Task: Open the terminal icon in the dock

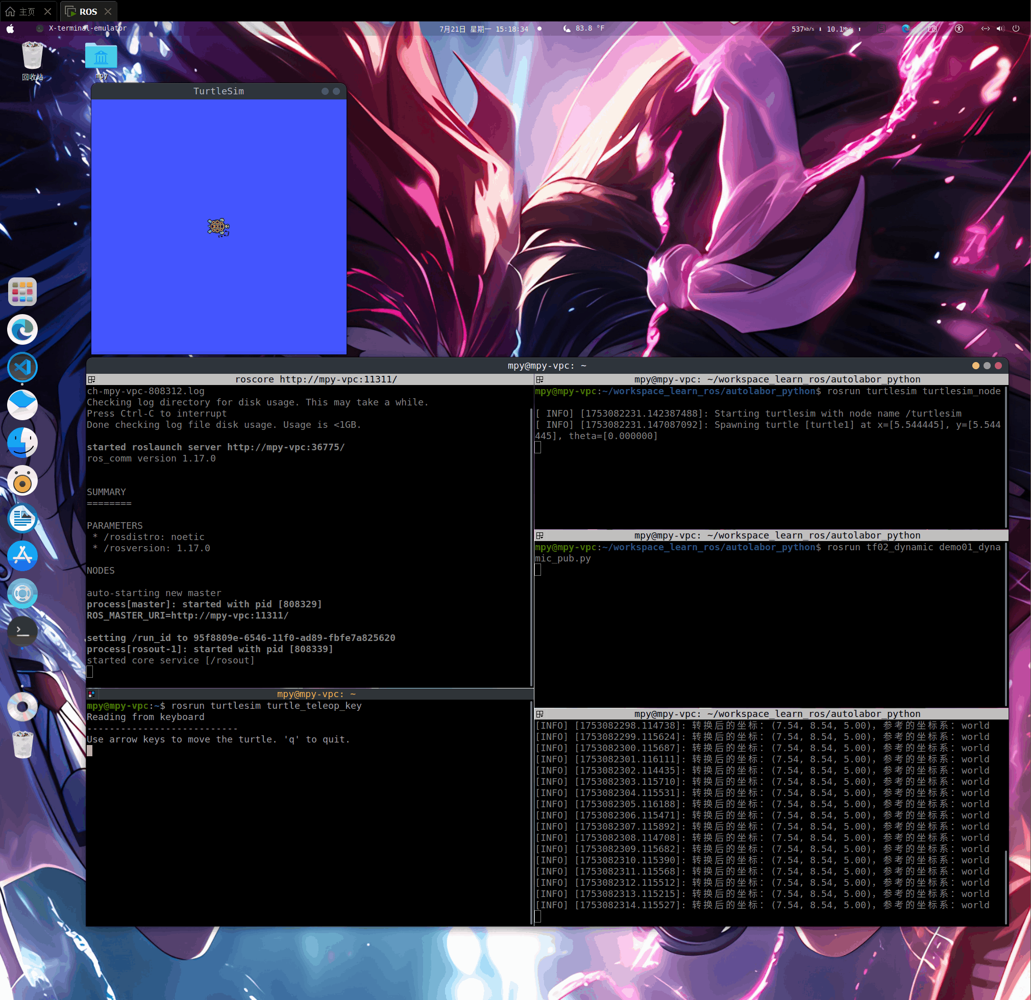Action: click(22, 631)
